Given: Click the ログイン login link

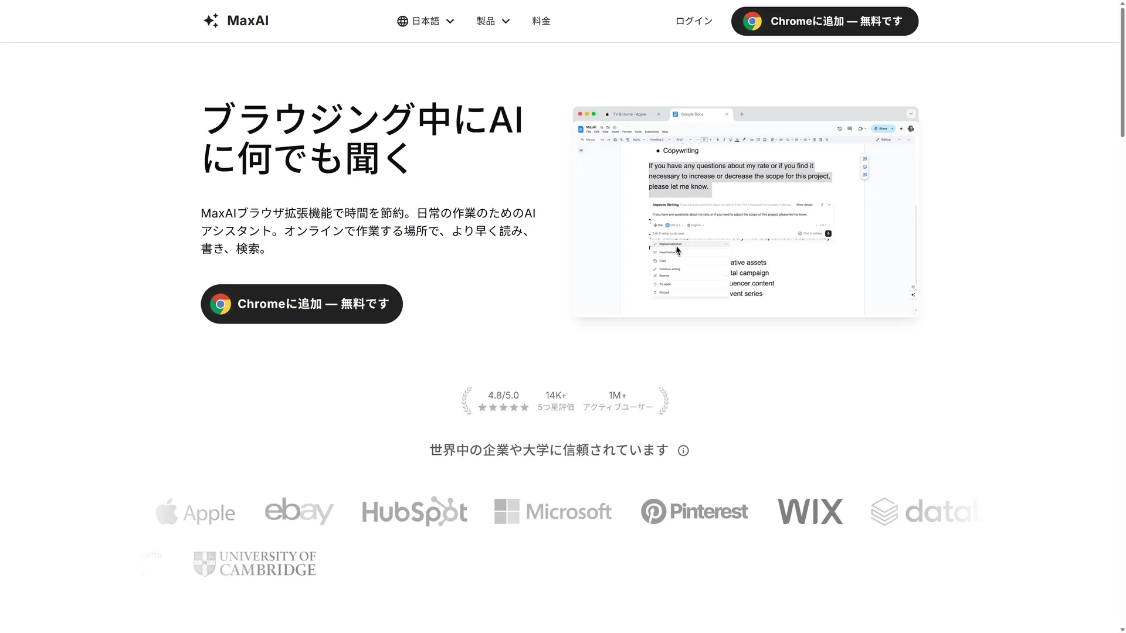Looking at the screenshot, I should point(694,21).
